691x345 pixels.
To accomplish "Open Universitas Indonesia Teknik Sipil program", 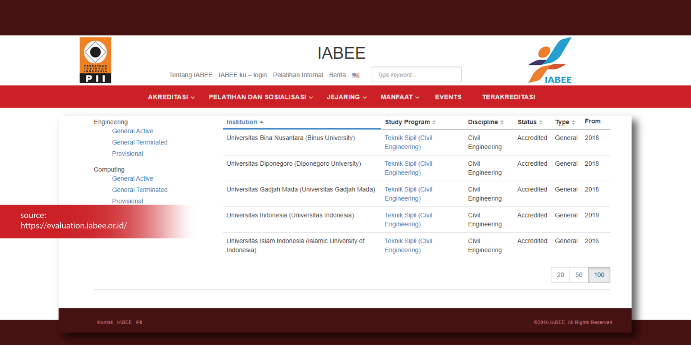I will coord(408,220).
